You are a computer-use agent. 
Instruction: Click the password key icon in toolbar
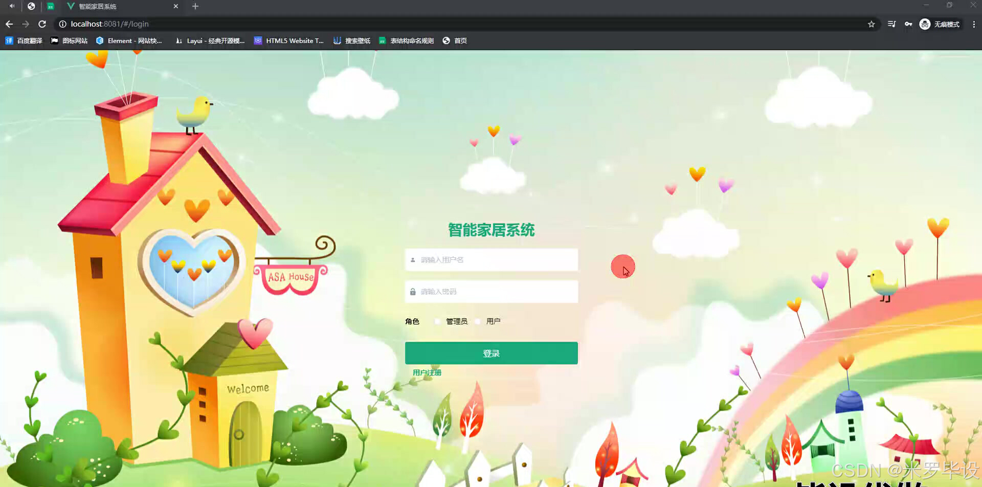908,24
